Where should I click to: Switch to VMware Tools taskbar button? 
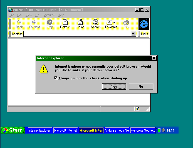click(x=117, y=130)
